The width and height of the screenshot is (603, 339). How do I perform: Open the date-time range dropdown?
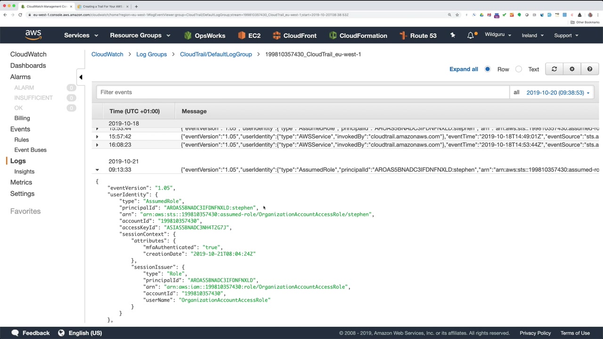point(558,93)
